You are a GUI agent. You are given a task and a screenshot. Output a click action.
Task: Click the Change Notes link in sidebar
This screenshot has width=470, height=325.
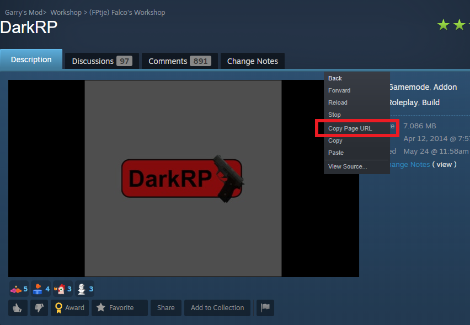pos(410,165)
